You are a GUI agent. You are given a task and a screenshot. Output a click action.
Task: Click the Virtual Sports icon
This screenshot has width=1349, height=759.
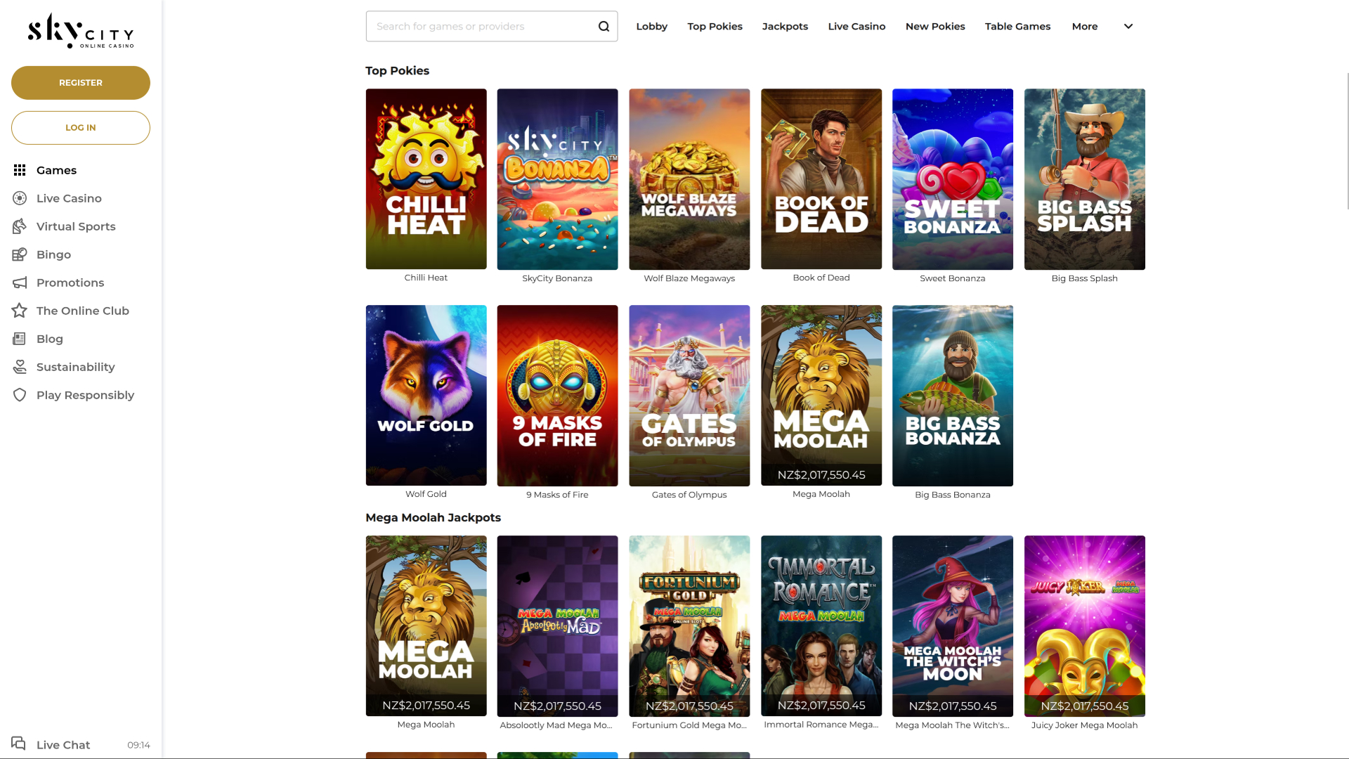[x=20, y=226]
